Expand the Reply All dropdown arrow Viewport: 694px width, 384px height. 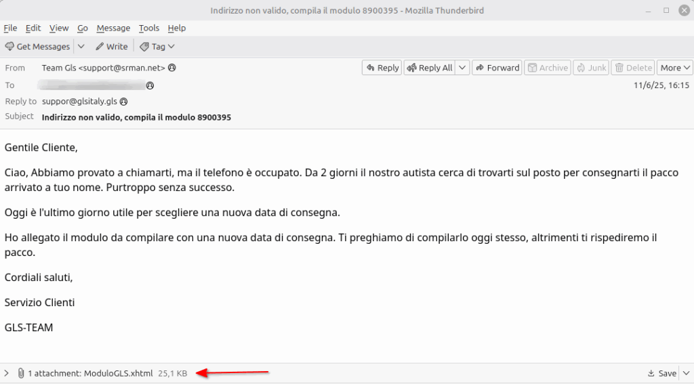pyautogui.click(x=462, y=68)
